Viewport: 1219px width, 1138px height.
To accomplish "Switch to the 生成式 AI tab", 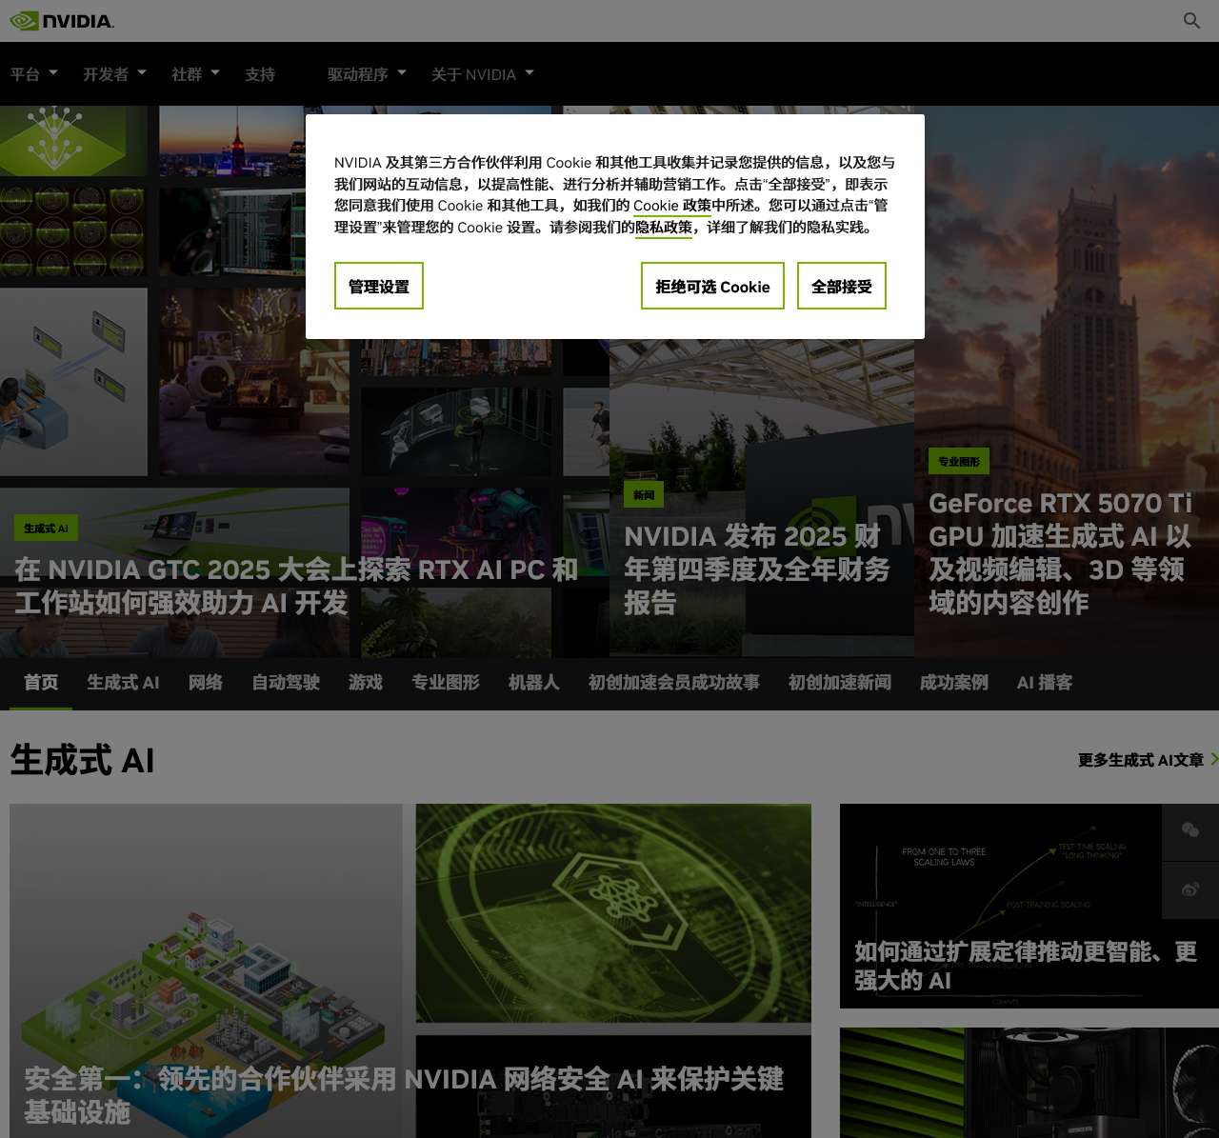I will [123, 683].
